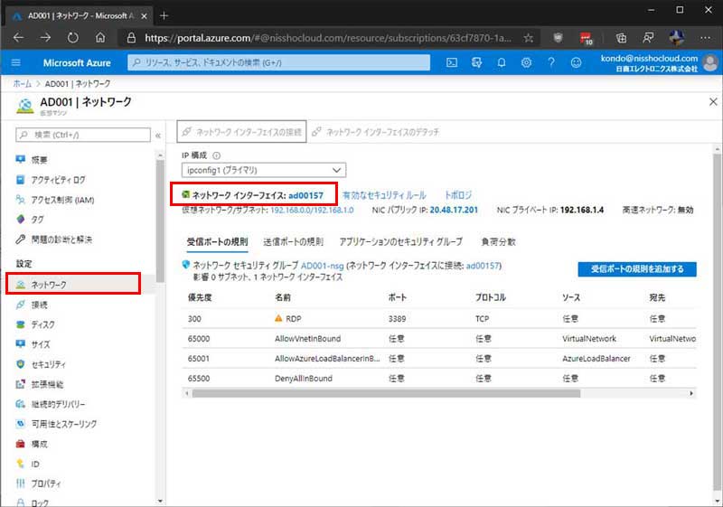Open the AD001-nsg security group link
This screenshot has width=723, height=507.
tap(324, 266)
